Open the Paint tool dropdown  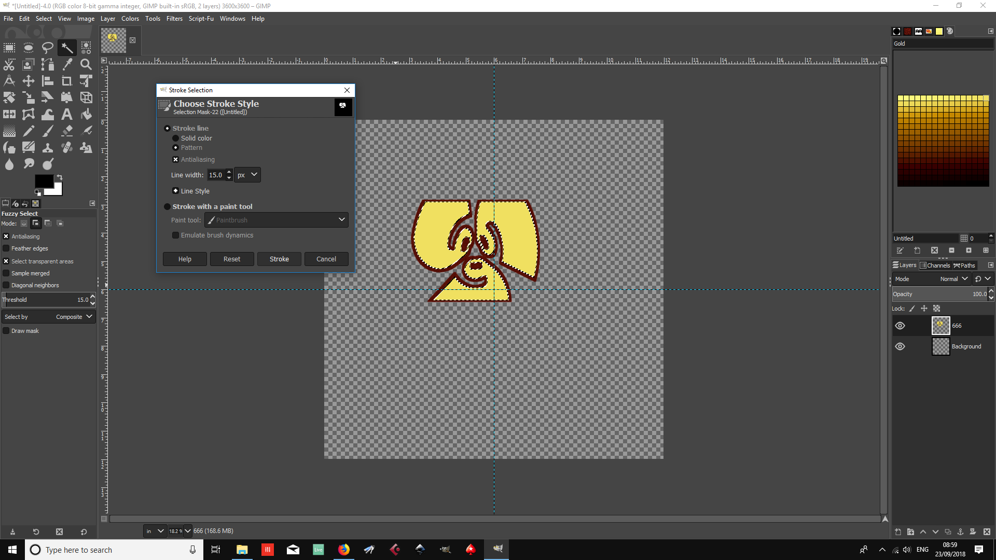pyautogui.click(x=276, y=220)
